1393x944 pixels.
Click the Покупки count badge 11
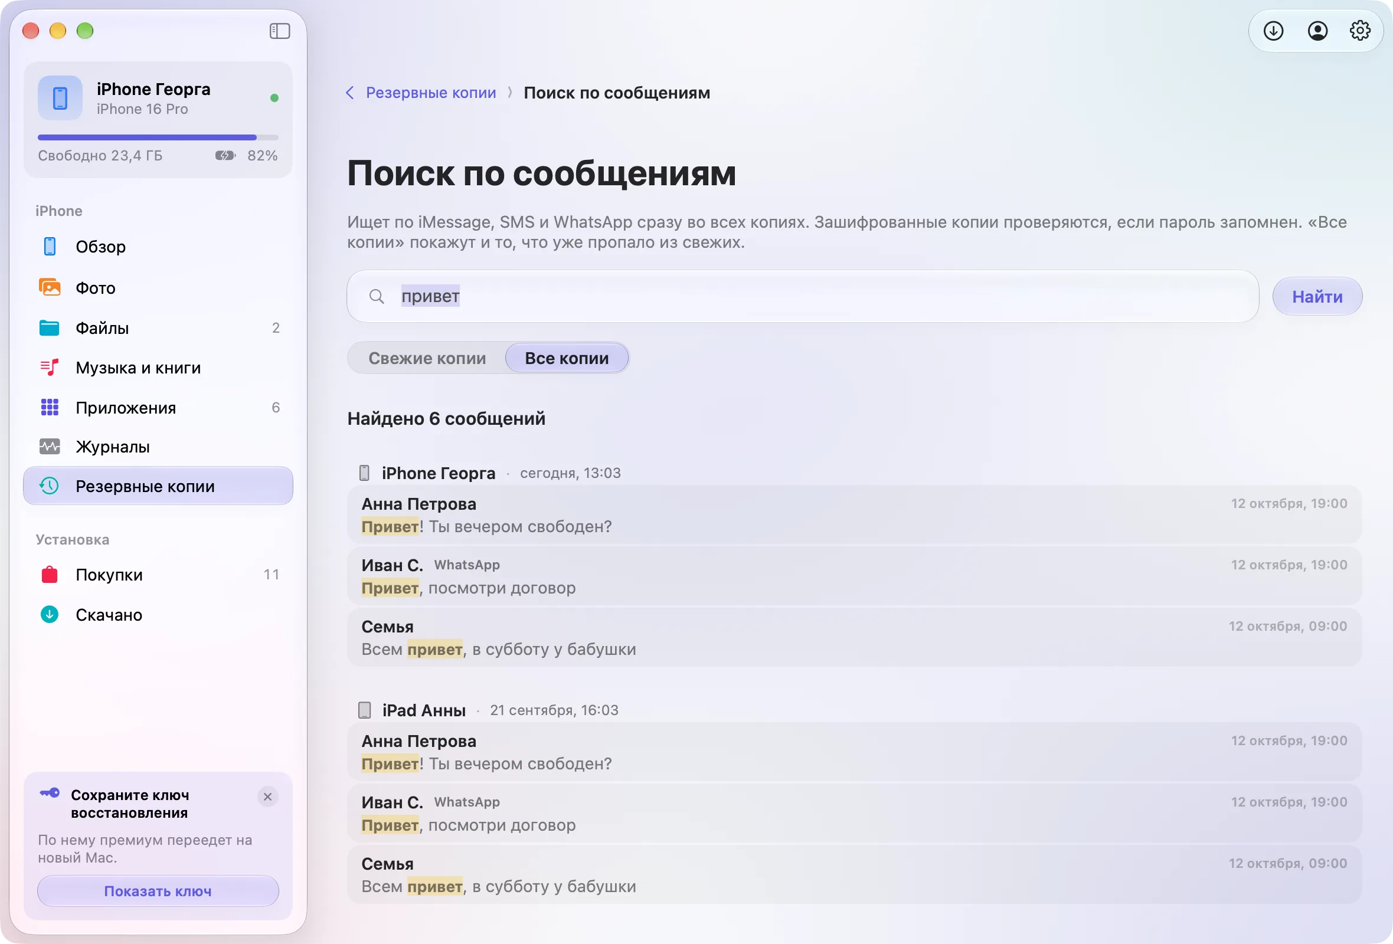tap(272, 575)
